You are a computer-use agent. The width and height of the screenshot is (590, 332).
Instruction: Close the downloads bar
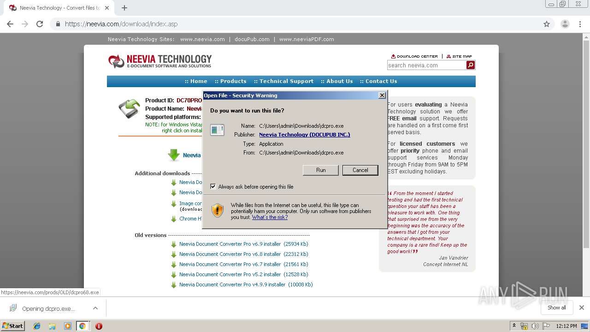(582, 308)
